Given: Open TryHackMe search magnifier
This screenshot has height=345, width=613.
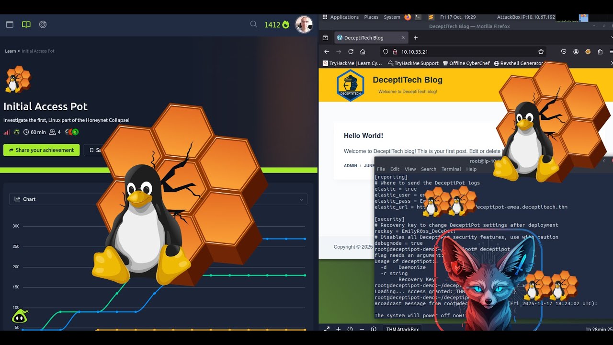Looking at the screenshot, I should click(x=253, y=24).
